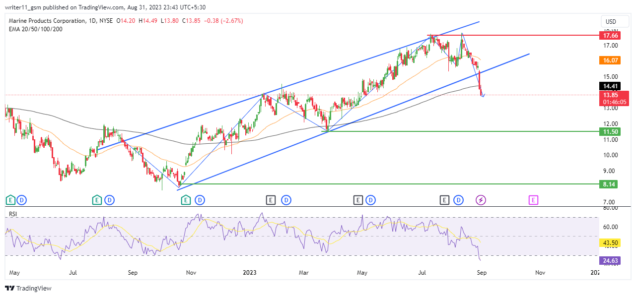Image resolution: width=636 pixels, height=297 pixels.
Task: Click the green earnings E icon below May 2022
Action: tap(10, 200)
